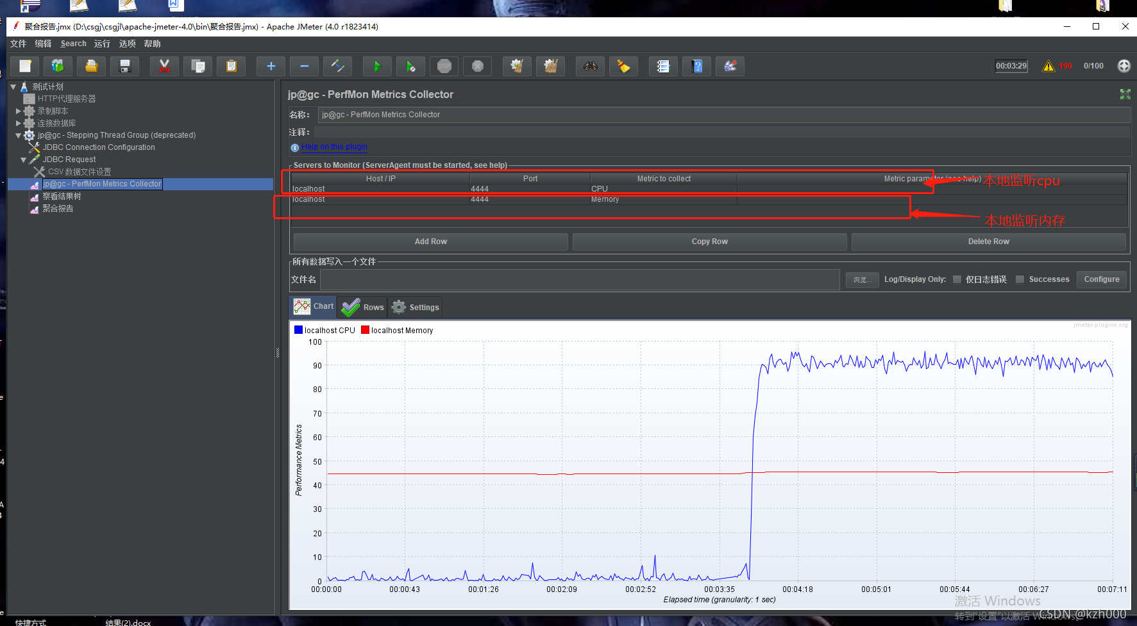Viewport: 1137px width, 626px height.
Task: Click the Copy toolbar icon
Action: tap(198, 66)
